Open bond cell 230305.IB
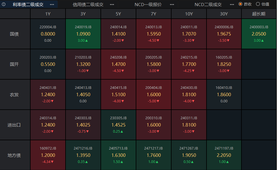This screenshot has width=277, height=170. coord(118,125)
